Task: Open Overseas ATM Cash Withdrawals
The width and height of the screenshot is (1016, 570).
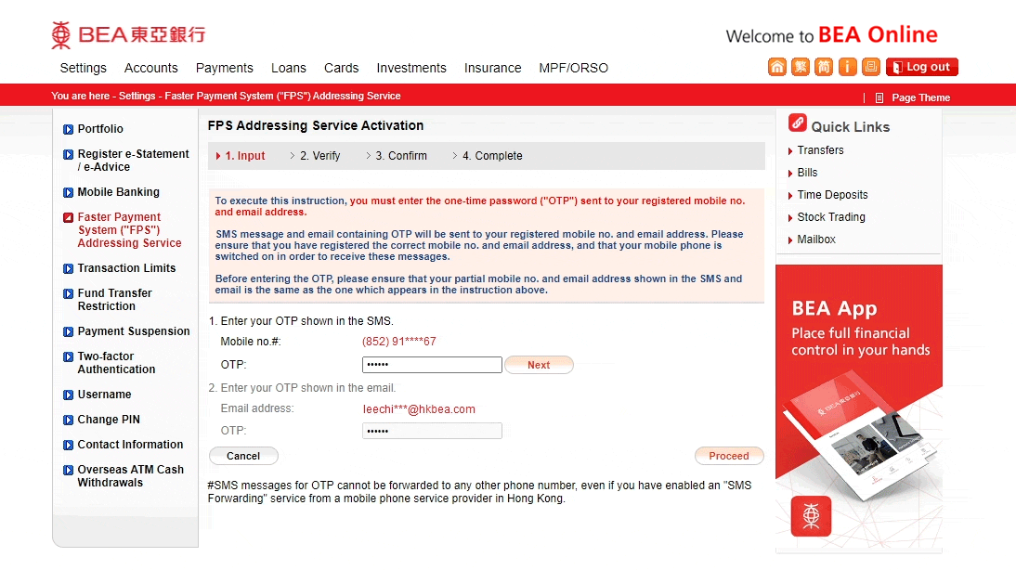Action: [130, 476]
